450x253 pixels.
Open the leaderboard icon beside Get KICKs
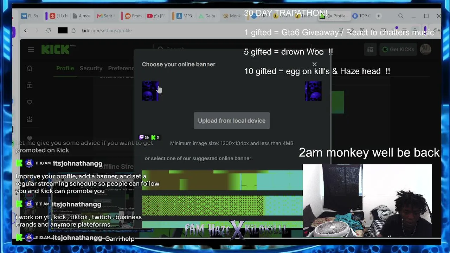(x=370, y=50)
